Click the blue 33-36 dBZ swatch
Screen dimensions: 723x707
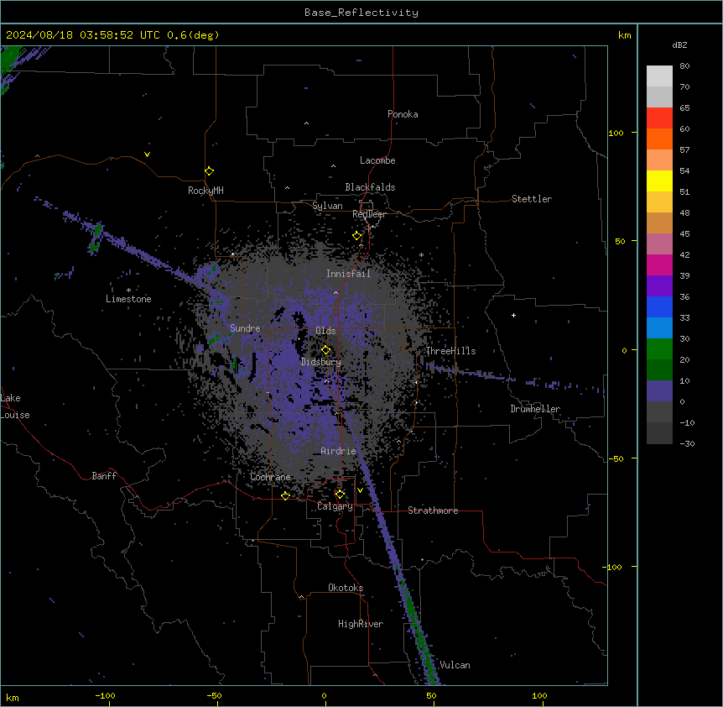pyautogui.click(x=659, y=306)
